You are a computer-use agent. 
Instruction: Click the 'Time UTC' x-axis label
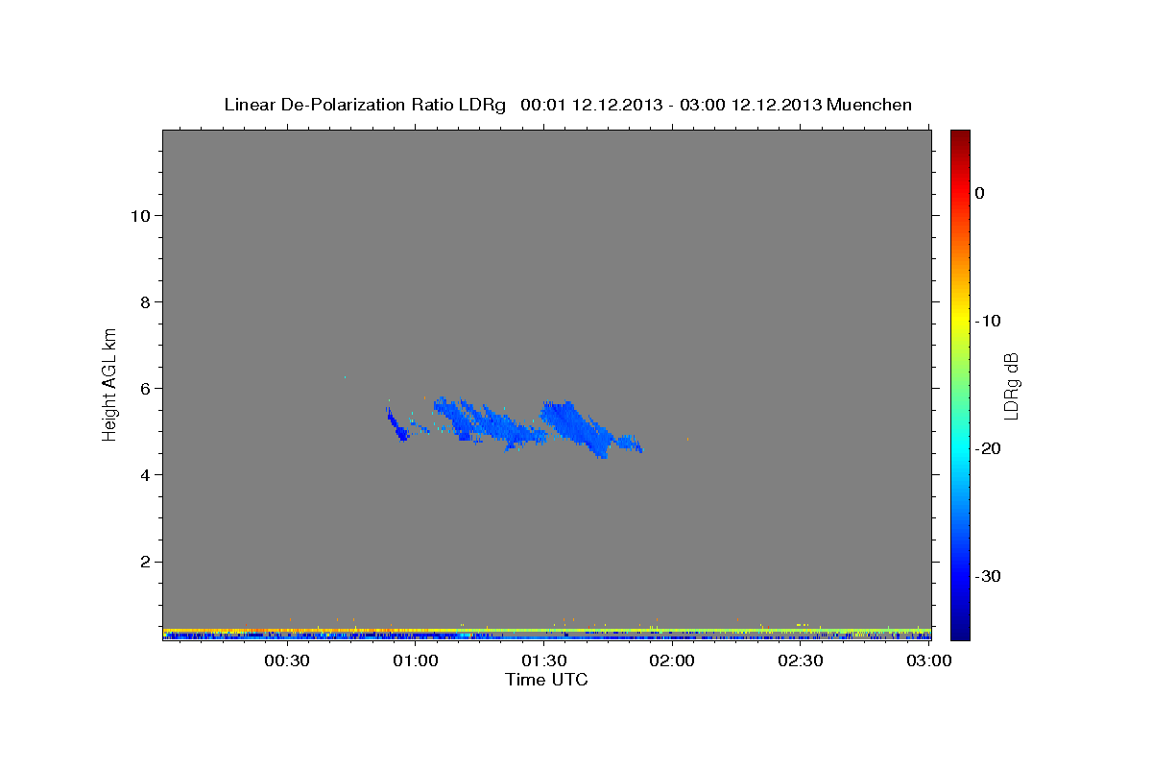tap(546, 680)
